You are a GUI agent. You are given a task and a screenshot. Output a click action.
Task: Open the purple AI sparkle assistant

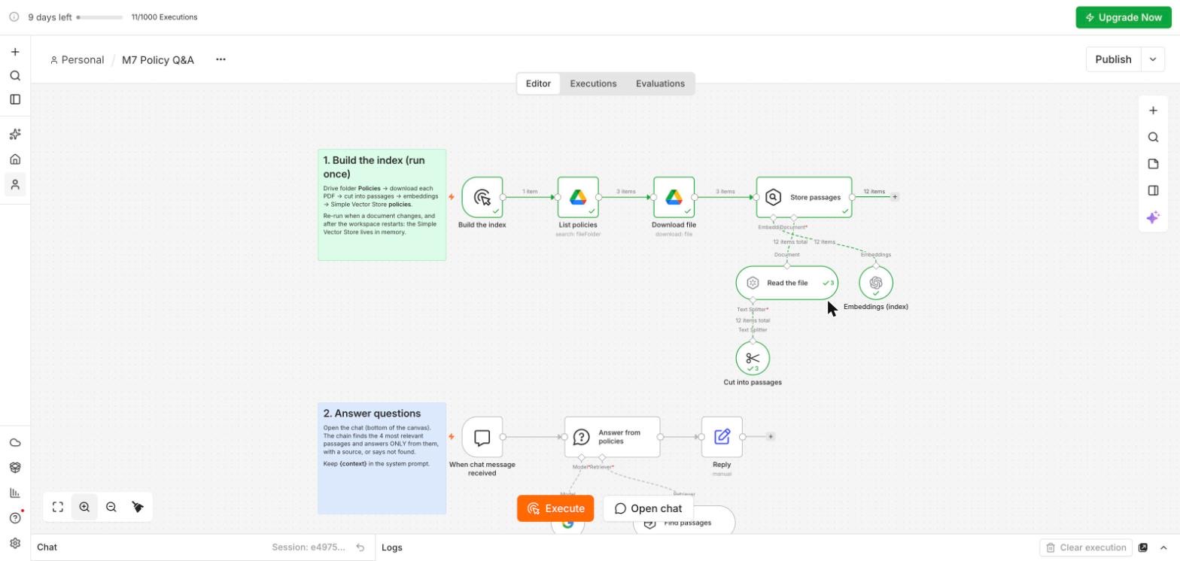[x=1153, y=217]
